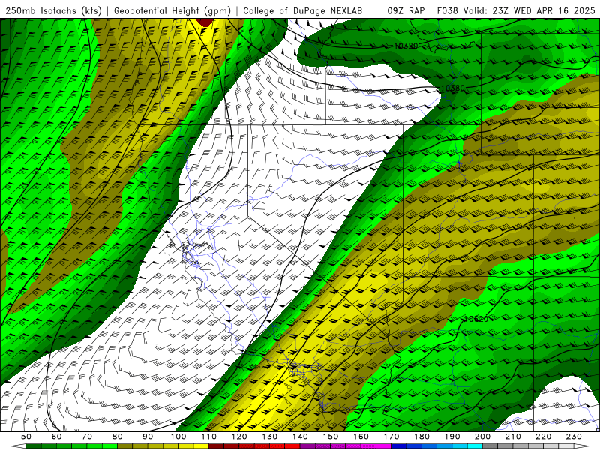The width and height of the screenshot is (600, 450).
Task: Click the 'Valid: 23Z WED APR 16 2025' text
Action: tap(529, 10)
